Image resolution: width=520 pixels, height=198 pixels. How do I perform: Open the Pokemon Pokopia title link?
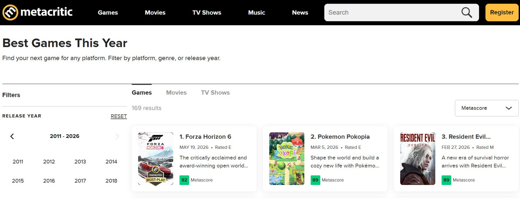[x=340, y=137]
